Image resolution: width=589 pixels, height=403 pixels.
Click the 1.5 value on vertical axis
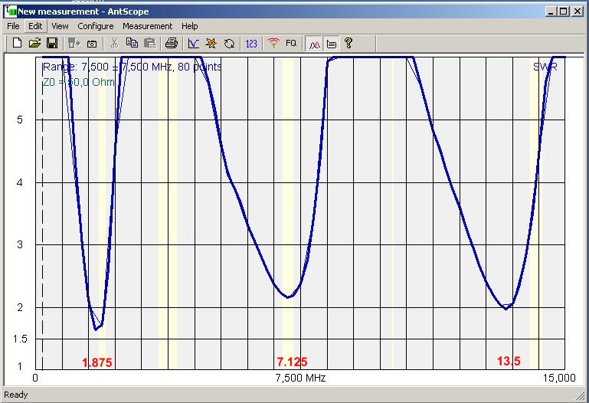click(20, 339)
